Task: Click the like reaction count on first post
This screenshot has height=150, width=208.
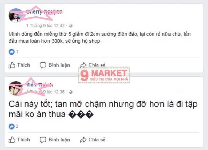Action: click(x=17, y=51)
